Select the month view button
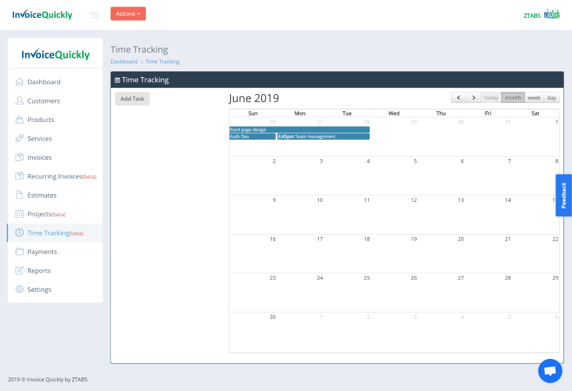This screenshot has height=391, width=572. 513,98
